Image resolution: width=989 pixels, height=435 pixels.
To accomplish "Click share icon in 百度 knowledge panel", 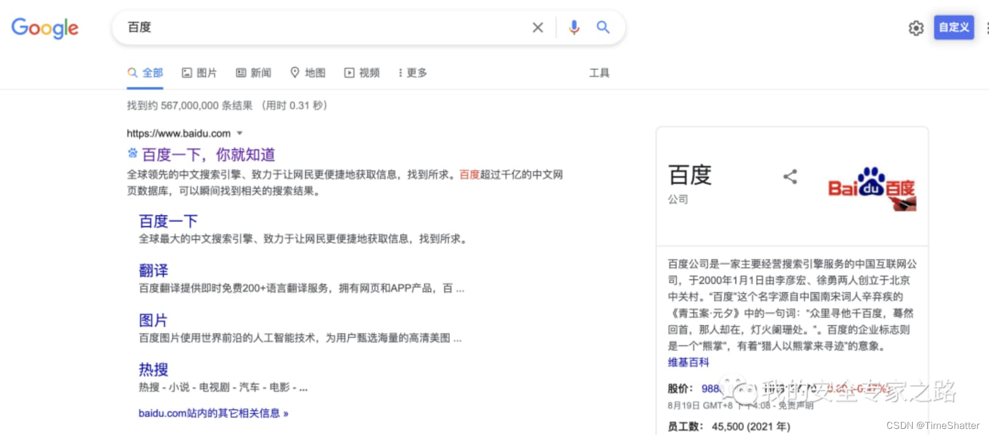I will click(791, 177).
